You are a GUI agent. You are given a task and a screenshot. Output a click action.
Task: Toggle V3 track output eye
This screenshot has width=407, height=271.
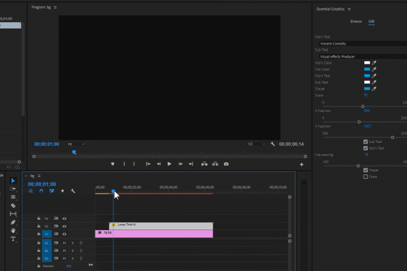pos(64,218)
